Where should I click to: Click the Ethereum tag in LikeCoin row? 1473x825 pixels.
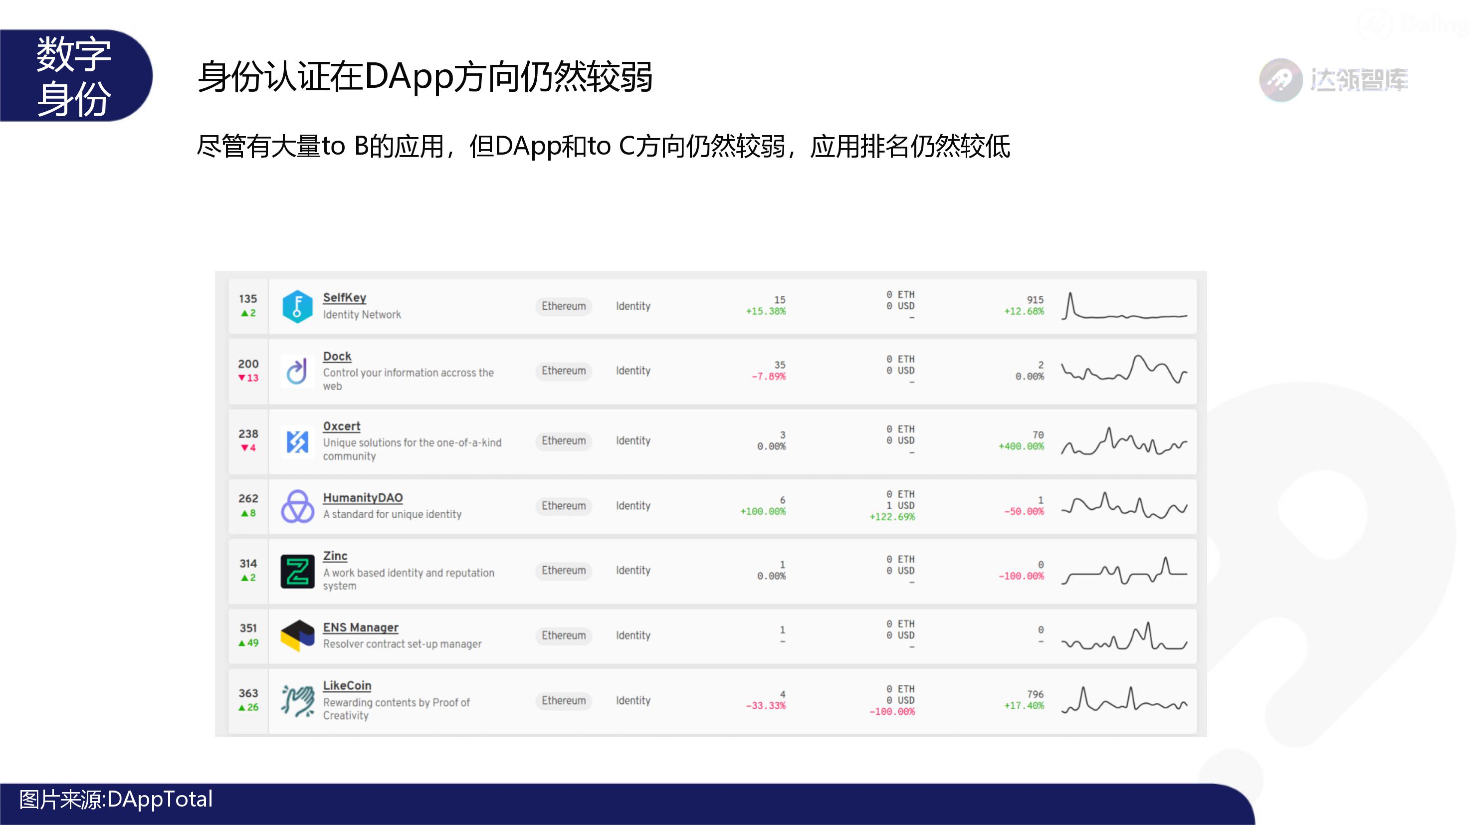pyautogui.click(x=564, y=701)
